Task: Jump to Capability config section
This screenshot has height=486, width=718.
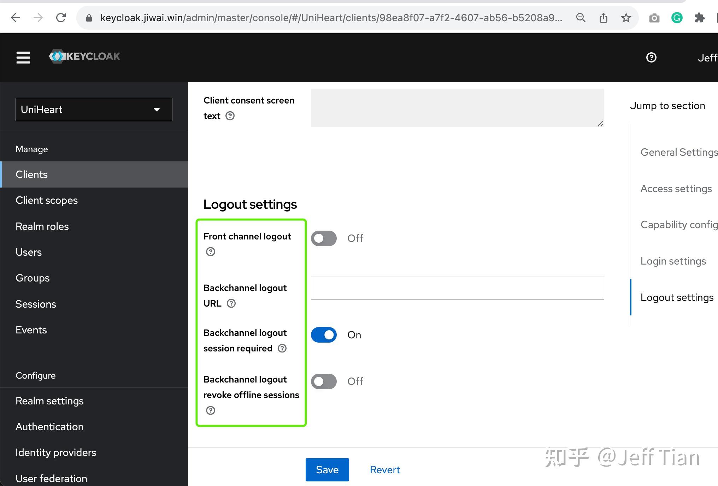Action: (x=678, y=225)
